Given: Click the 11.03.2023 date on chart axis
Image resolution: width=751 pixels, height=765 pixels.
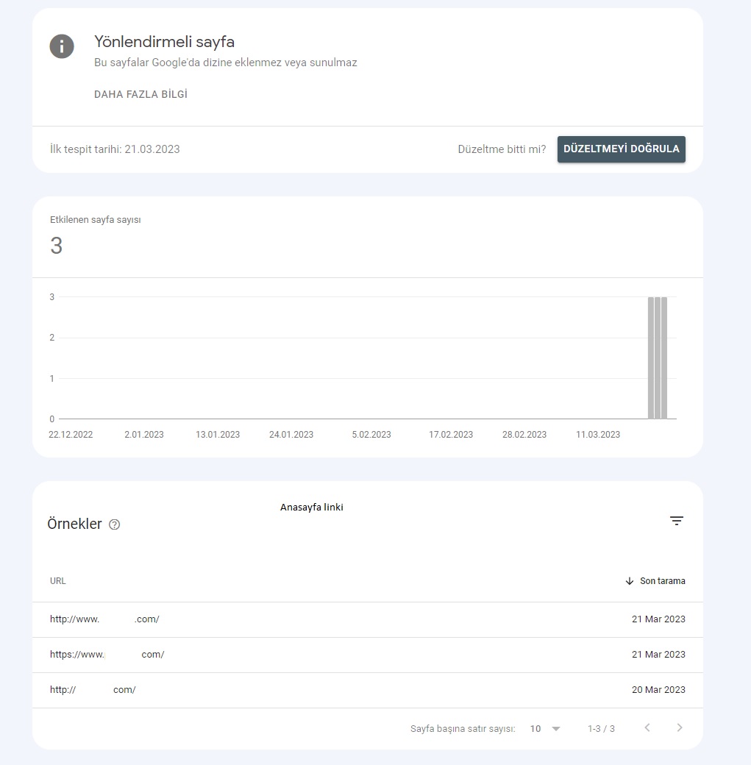Looking at the screenshot, I should [x=598, y=435].
